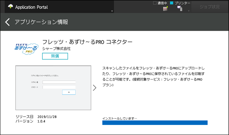
Task: Open the FLET'S あずけ～る PRO logo
Action: pos(26,49)
